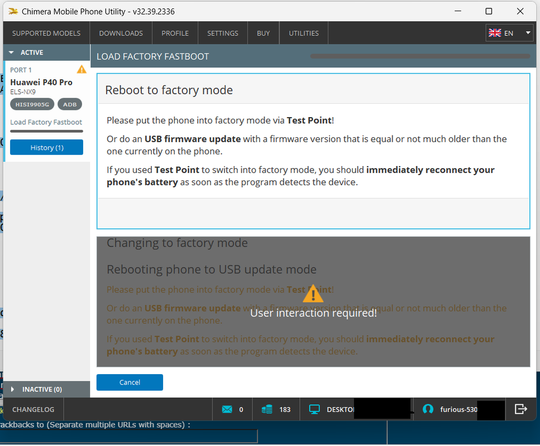Click the Load Factory Fastboot header progress bar
This screenshot has width=540, height=446.
[x=420, y=56]
